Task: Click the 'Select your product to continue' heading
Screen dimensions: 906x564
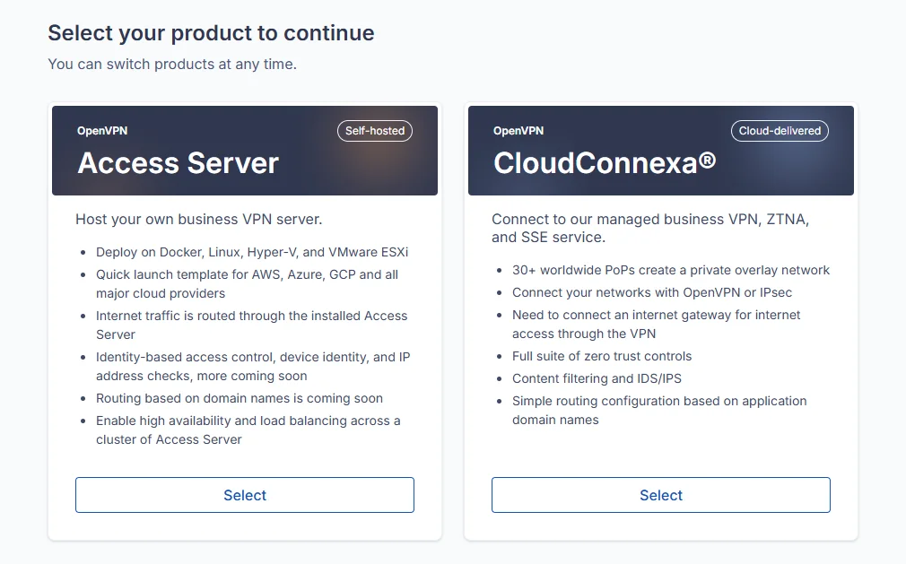Action: 211,33
